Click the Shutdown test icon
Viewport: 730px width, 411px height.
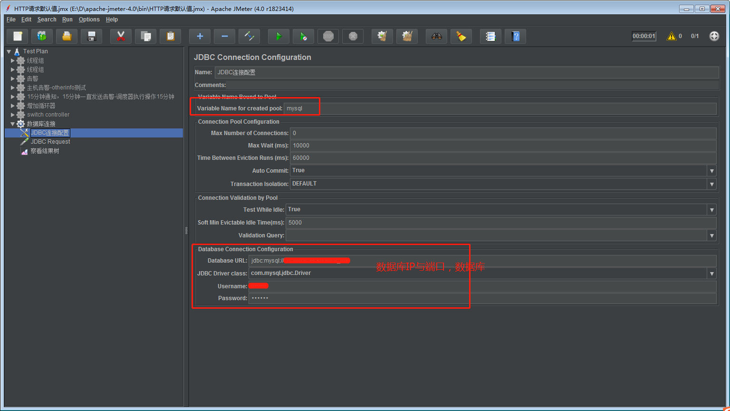[x=353, y=36]
